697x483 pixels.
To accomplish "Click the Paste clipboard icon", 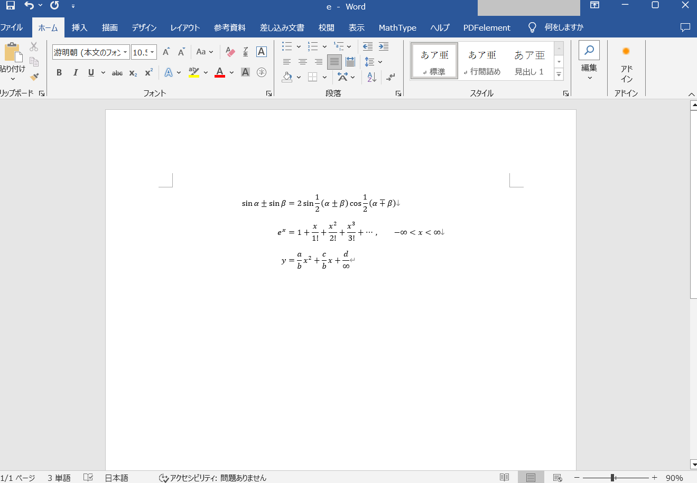I will [13, 53].
